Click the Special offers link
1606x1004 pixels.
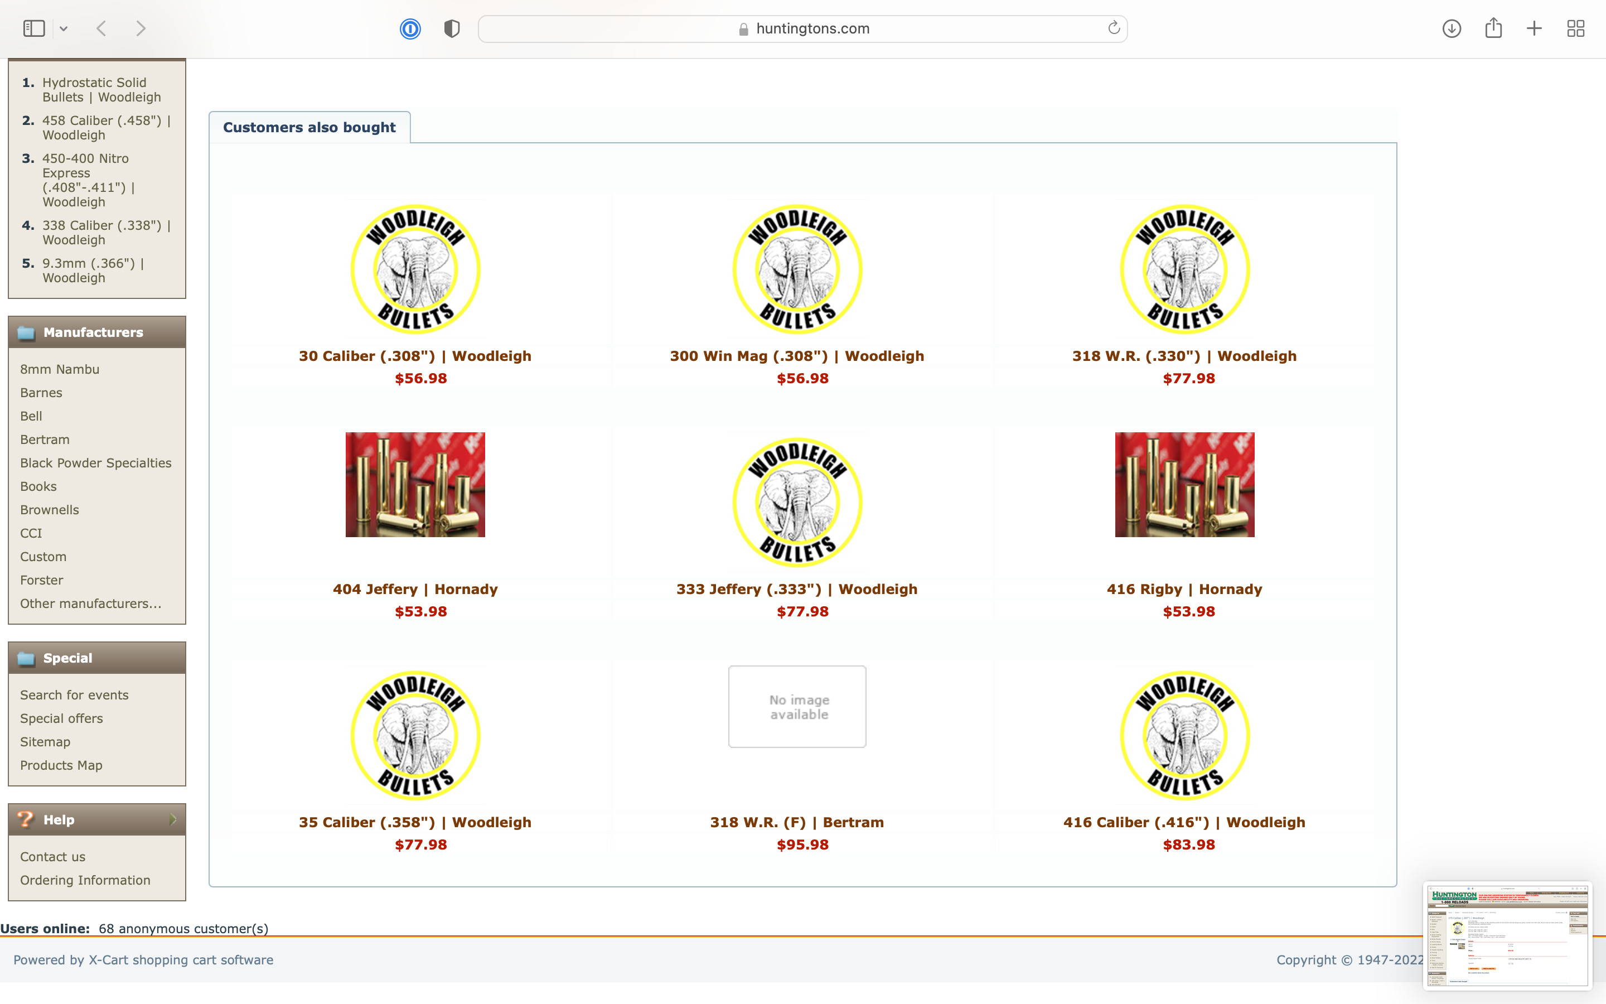pos(61,718)
